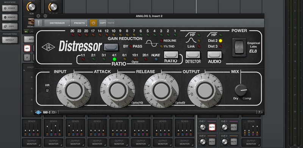Click the second channel's input gain knob

(x=53, y=7)
